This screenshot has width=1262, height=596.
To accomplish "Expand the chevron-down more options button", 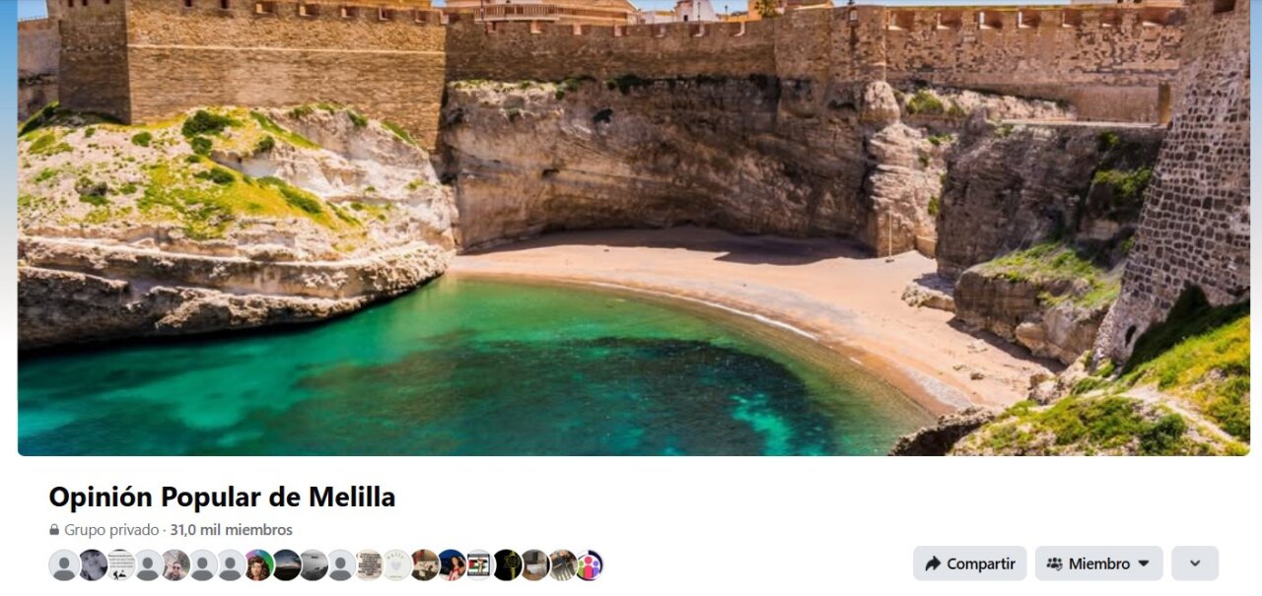I will pos(1195,563).
